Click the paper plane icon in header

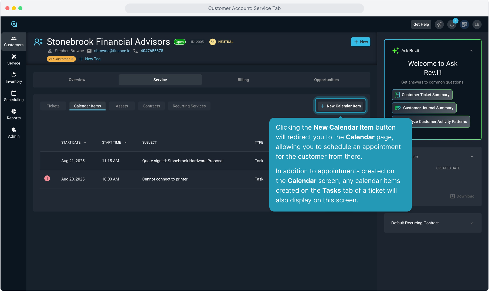pos(439,25)
